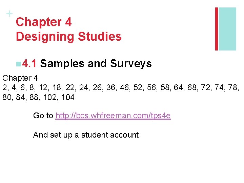Click number 104 ending the list
The image size is (244, 183).
click(x=68, y=98)
